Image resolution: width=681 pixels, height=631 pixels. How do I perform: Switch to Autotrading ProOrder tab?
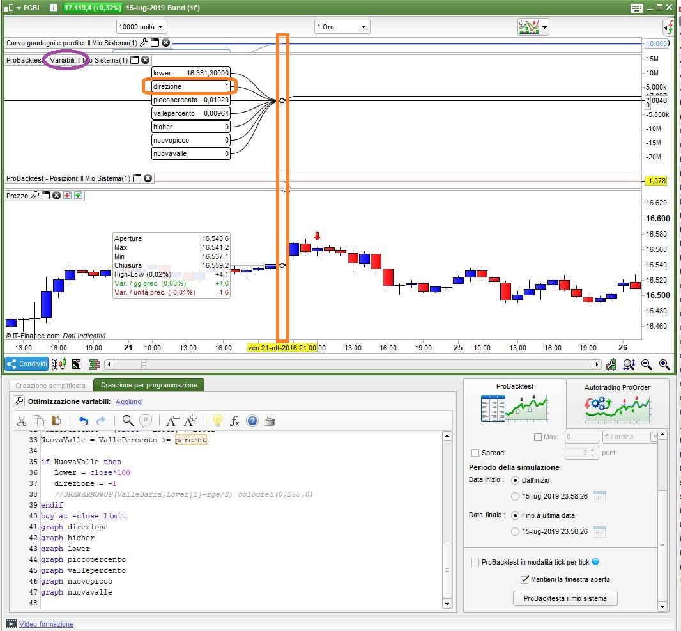[617, 403]
